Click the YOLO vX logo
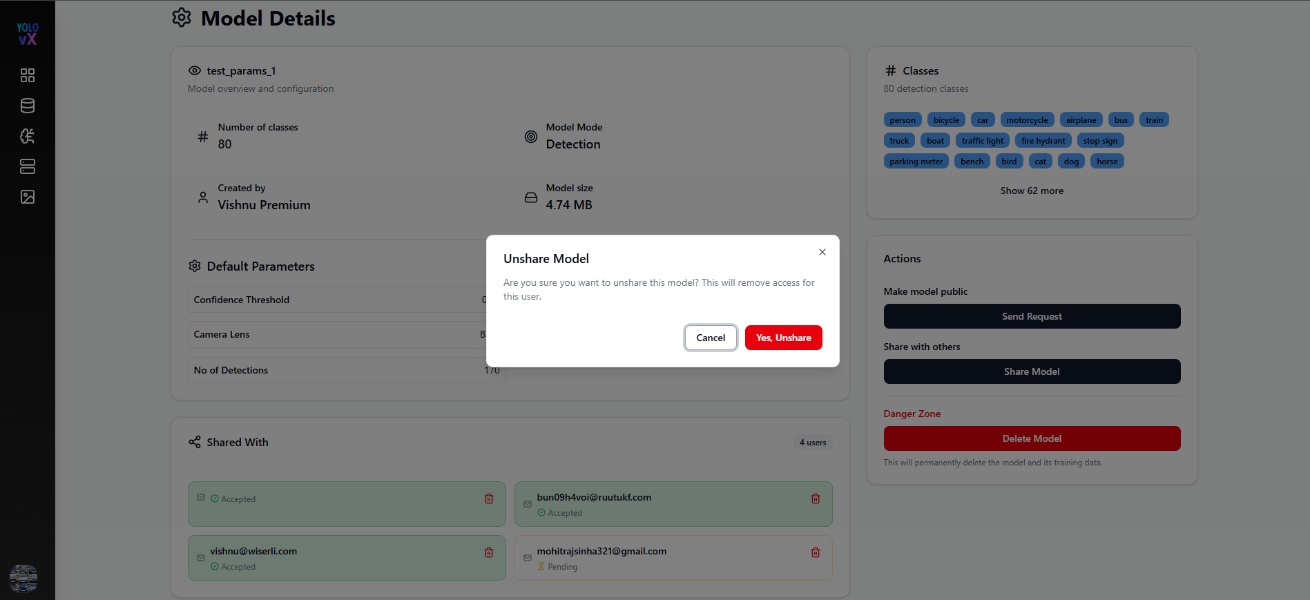This screenshot has width=1310, height=600. click(x=28, y=34)
